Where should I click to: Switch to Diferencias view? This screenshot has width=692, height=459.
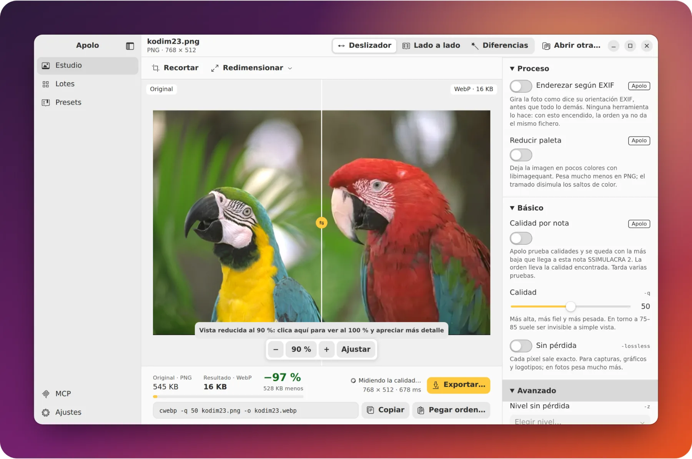pos(500,46)
